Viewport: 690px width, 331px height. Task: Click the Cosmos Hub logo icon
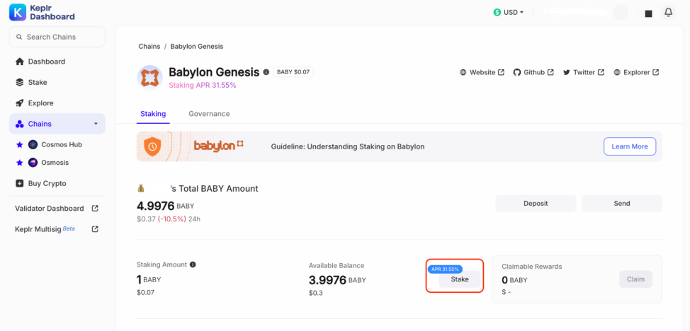(33, 144)
